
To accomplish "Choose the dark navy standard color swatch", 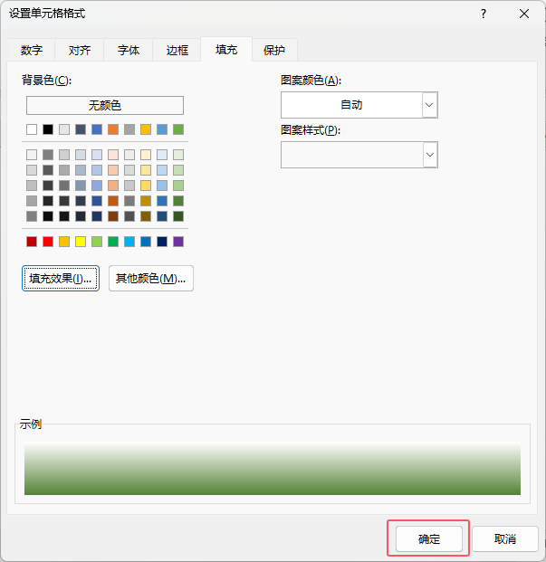I will pos(162,242).
